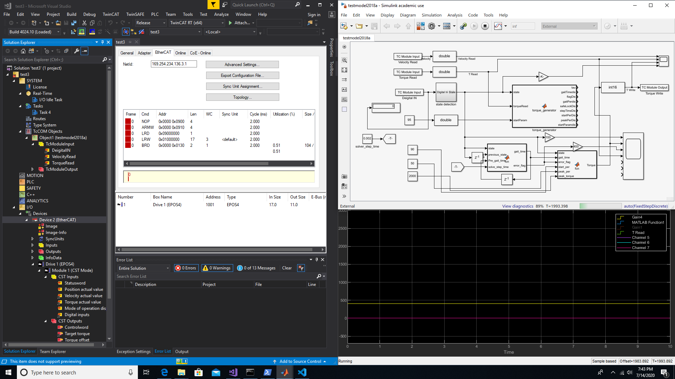Screen dimensions: 675x379
Task: Click the Topology... button
Action: click(242, 97)
